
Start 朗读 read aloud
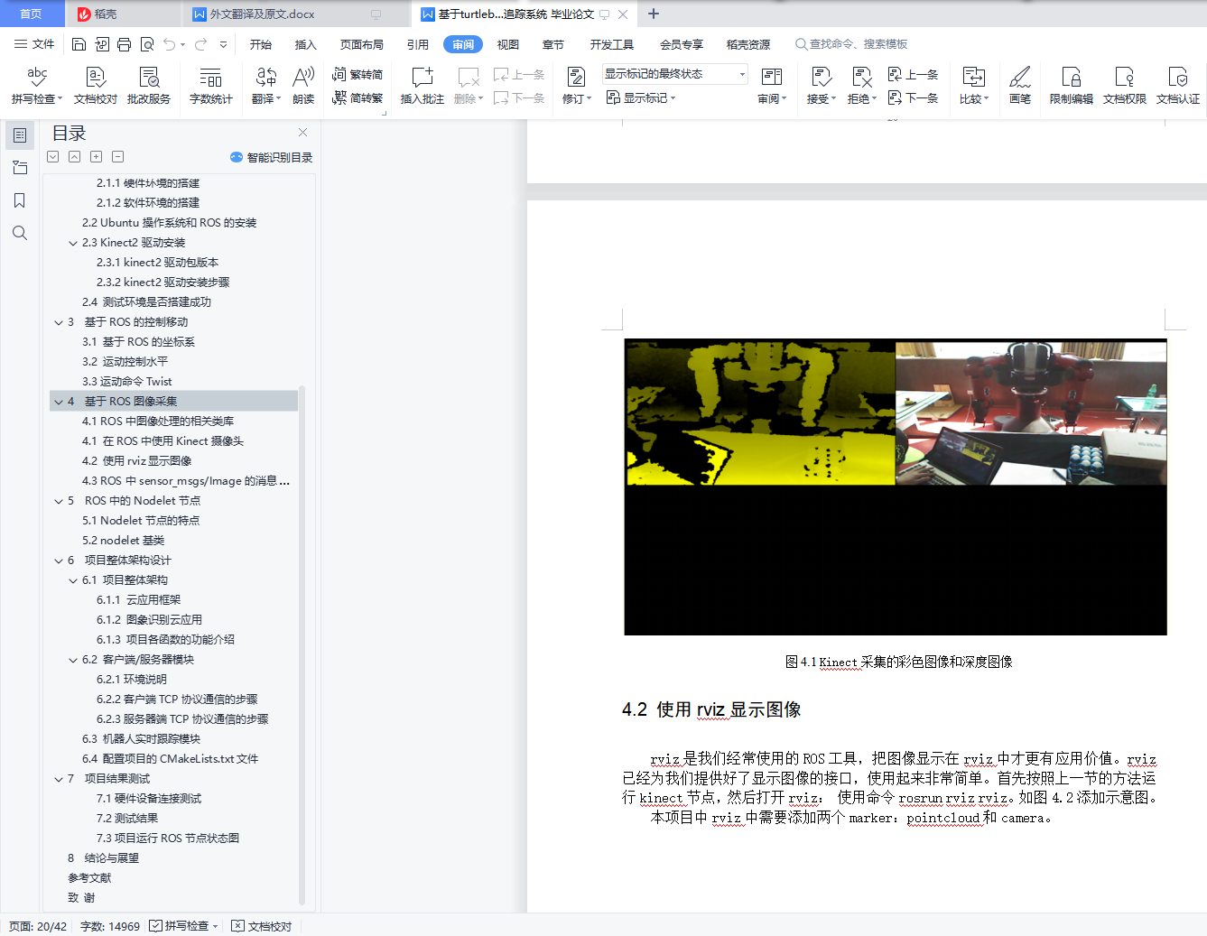(303, 86)
